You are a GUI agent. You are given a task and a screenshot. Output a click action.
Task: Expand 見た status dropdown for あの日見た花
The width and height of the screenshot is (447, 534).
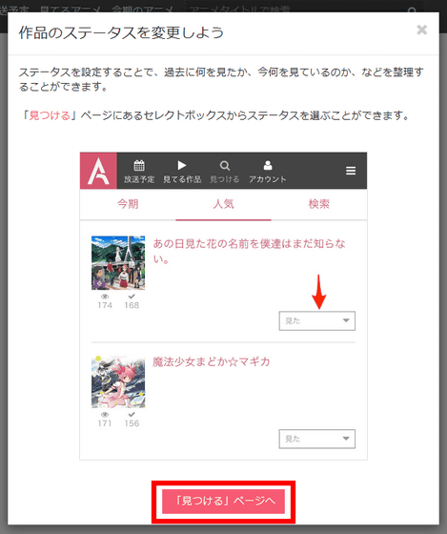click(317, 320)
